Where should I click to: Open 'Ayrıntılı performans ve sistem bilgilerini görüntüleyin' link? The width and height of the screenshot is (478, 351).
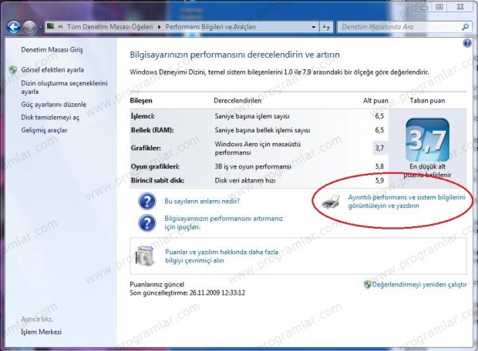point(406,202)
